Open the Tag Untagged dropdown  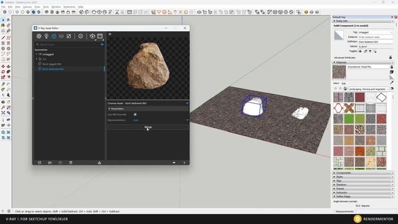376,32
